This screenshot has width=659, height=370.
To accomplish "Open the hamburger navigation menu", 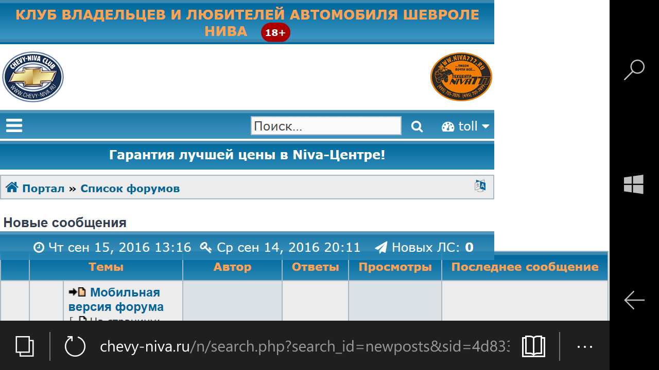I will [x=14, y=126].
